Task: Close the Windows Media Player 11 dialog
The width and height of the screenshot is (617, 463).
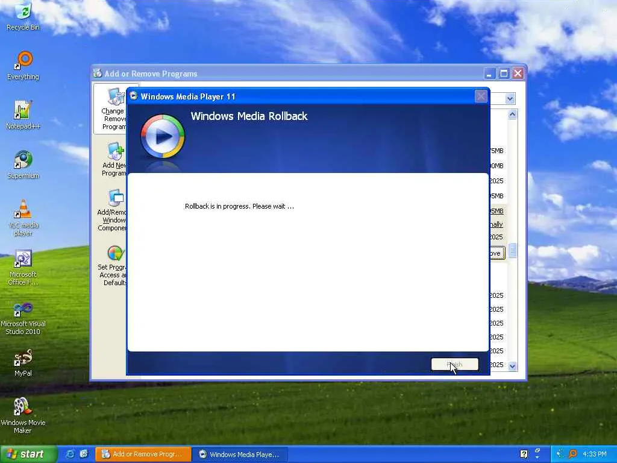Action: [481, 96]
